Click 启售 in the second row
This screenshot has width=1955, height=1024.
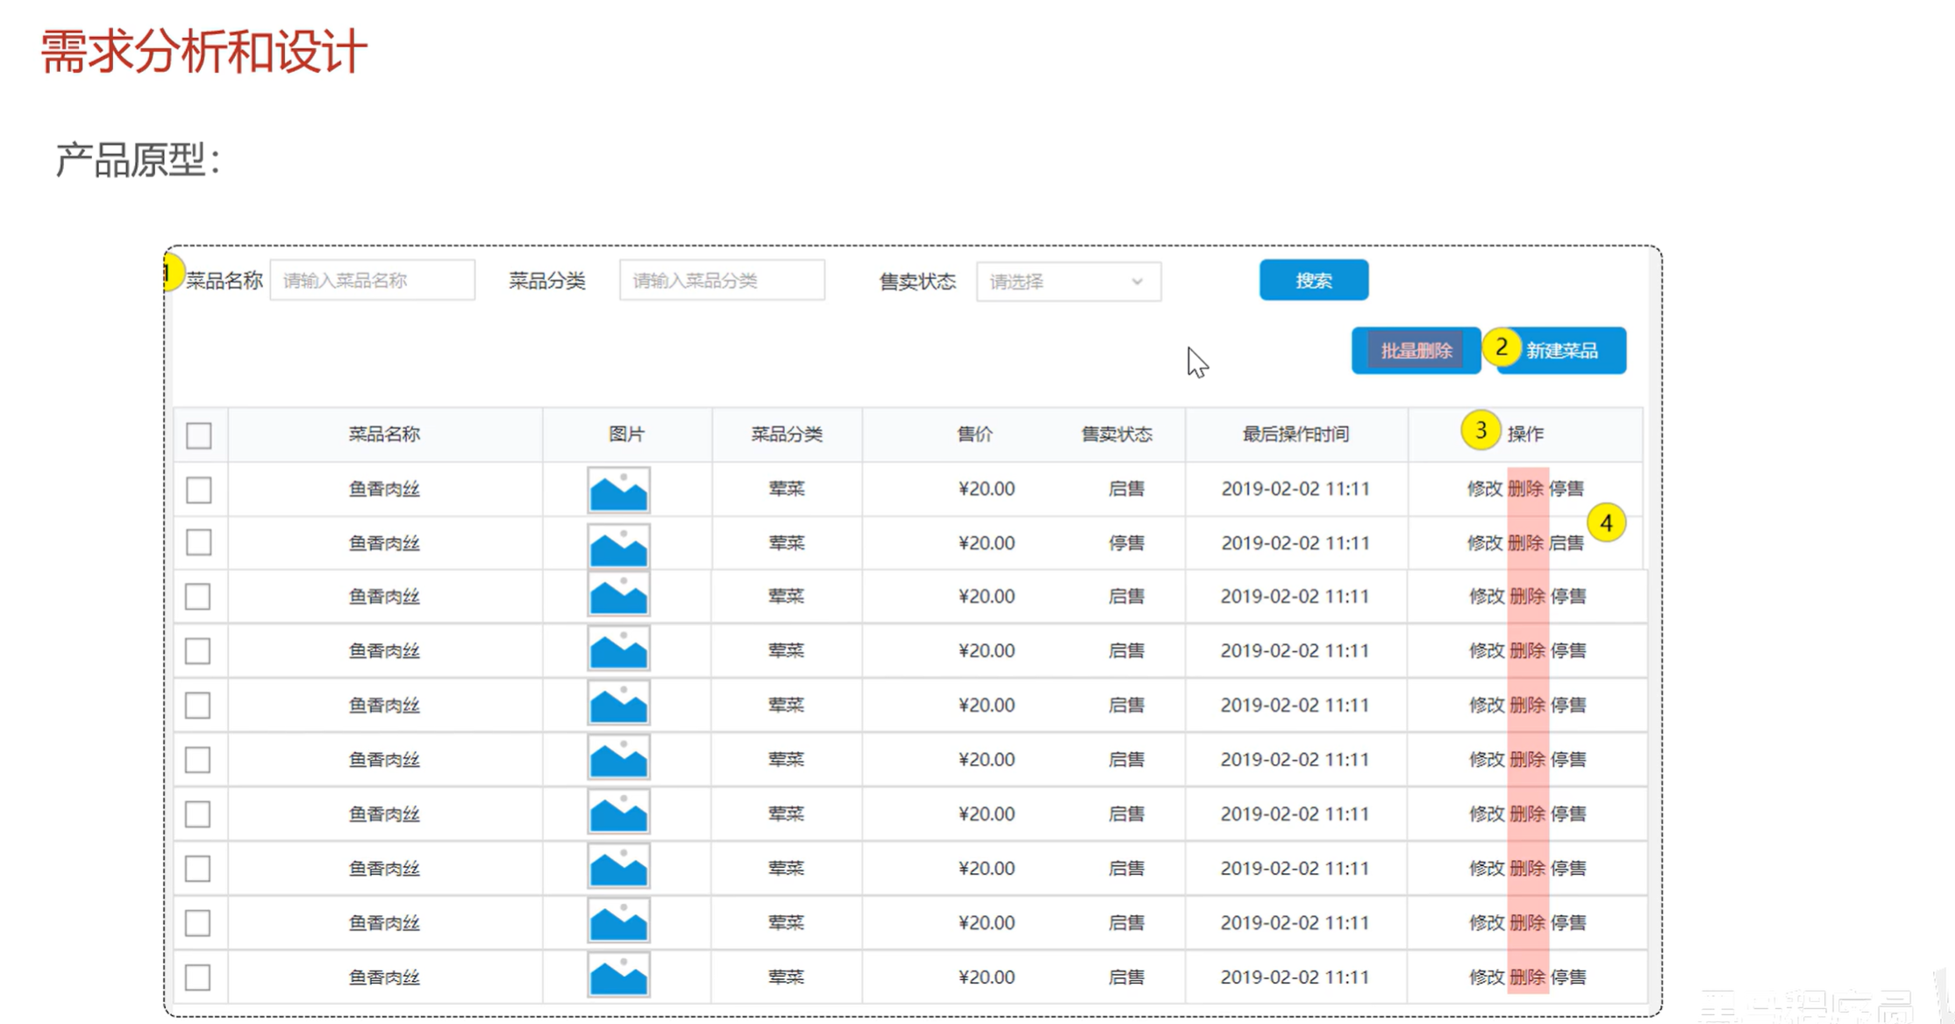point(1566,543)
